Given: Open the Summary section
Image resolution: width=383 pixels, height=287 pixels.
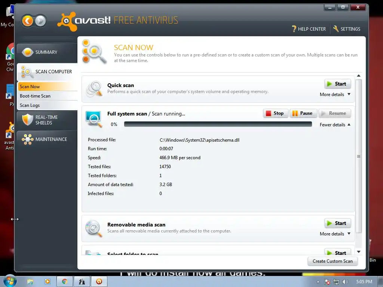Looking at the screenshot, I should coord(47,52).
